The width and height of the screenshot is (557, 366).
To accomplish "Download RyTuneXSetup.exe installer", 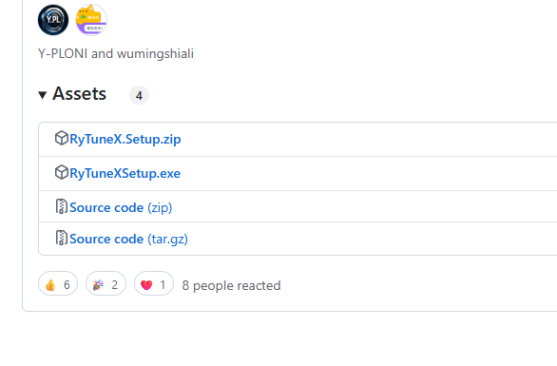I will coord(125,173).
